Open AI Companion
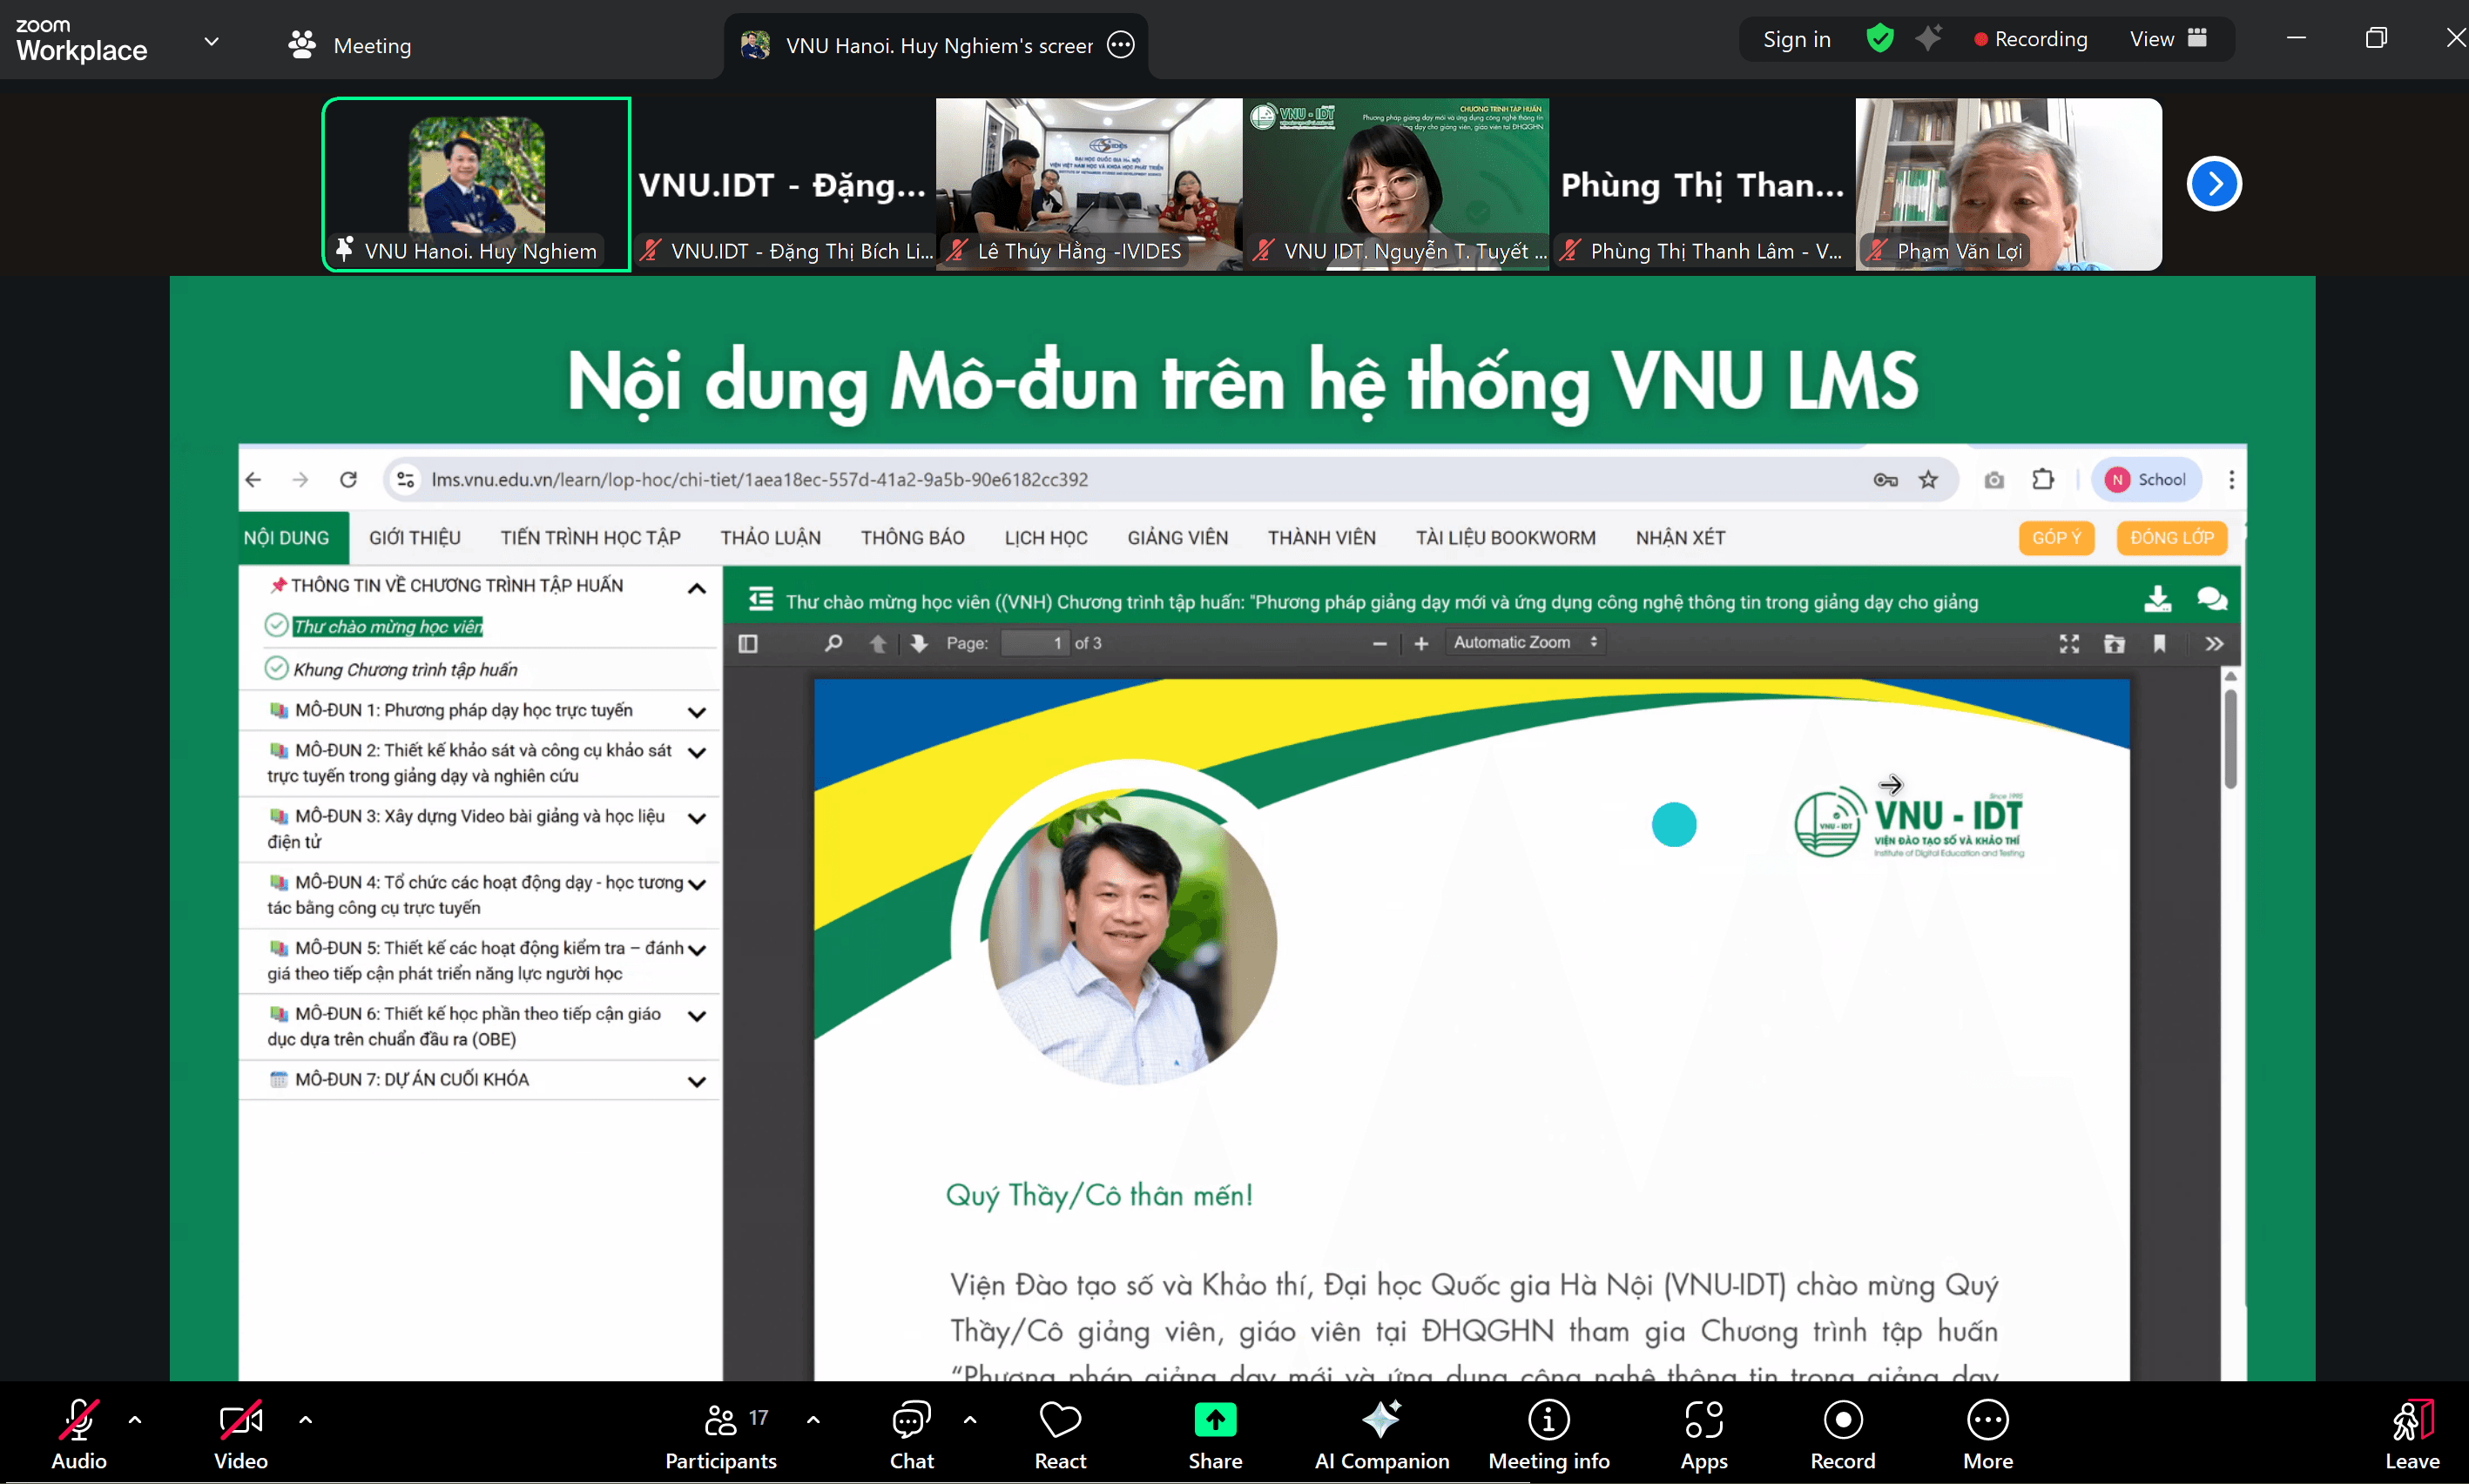This screenshot has height=1484, width=2469. [x=1381, y=1435]
